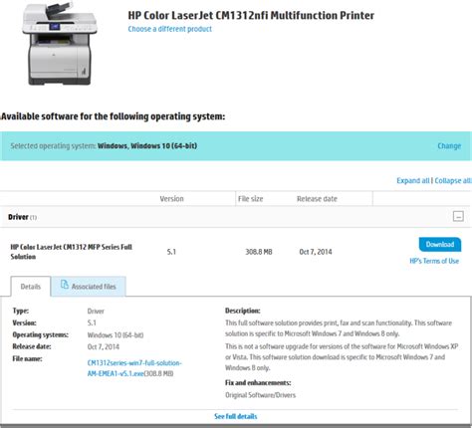Collapse the Driver section with minus icon
The image size is (472, 428).
pos(458,216)
